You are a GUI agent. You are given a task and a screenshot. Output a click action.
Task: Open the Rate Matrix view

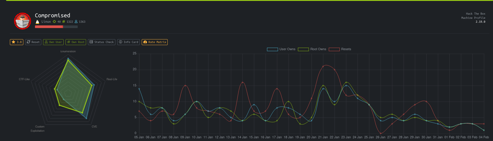pyautogui.click(x=155, y=42)
